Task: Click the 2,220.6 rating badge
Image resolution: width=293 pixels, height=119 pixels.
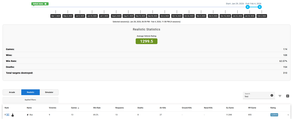Action: pos(274,115)
